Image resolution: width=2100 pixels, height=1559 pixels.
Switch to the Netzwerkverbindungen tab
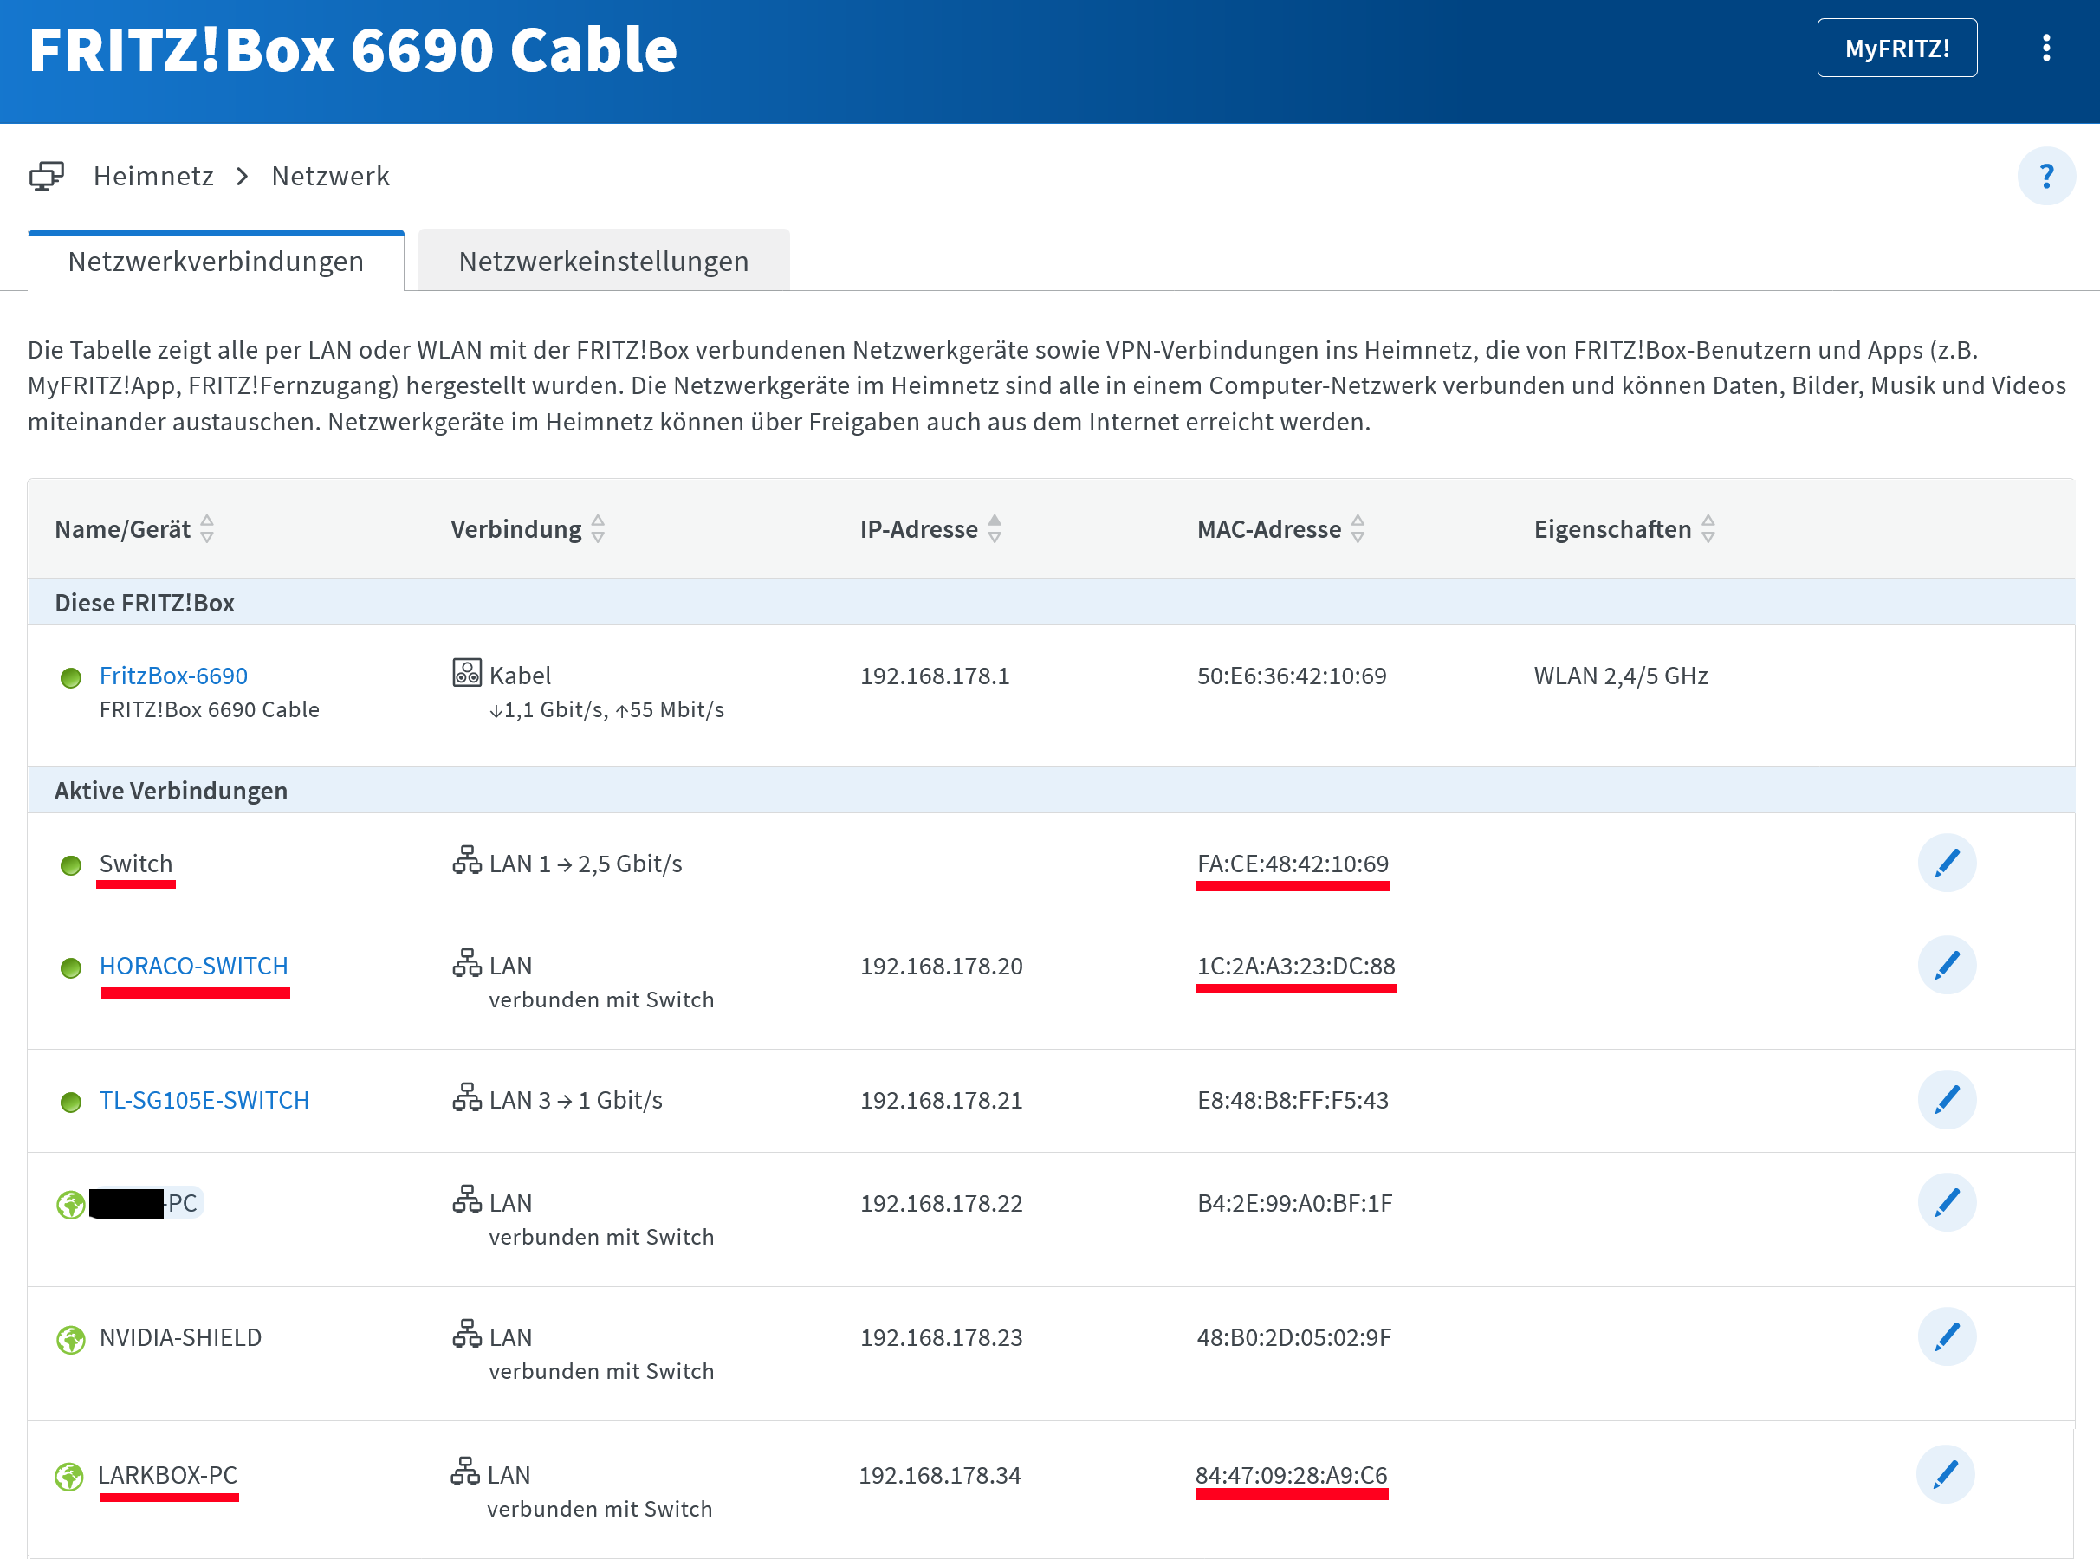tap(216, 262)
